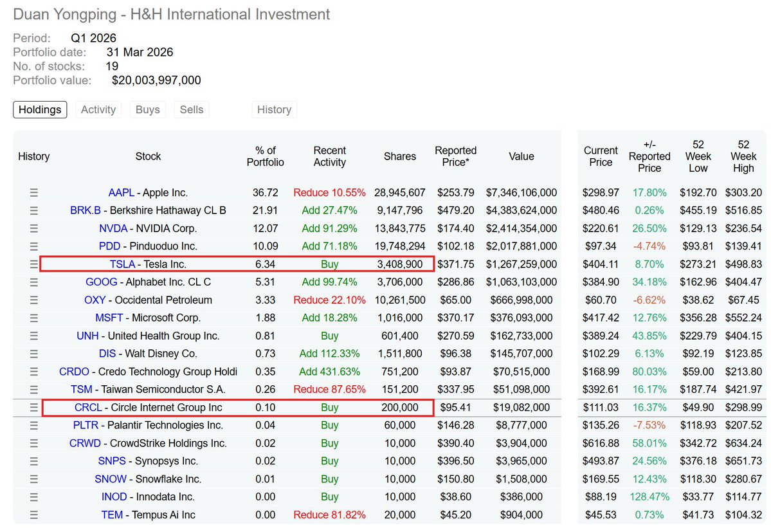Select the 'Current Price' column header
The image size is (771, 528).
tap(601, 156)
